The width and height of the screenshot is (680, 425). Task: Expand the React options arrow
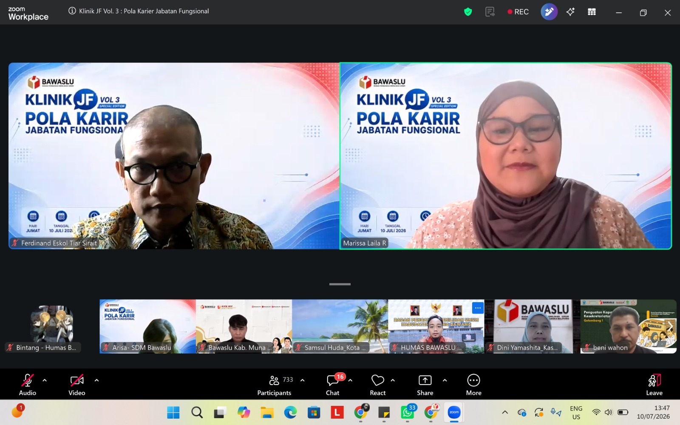point(393,380)
